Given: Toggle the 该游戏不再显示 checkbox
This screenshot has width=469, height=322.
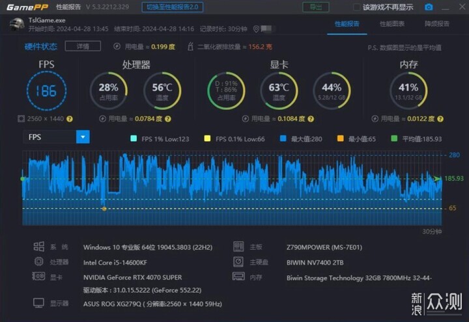Looking at the screenshot, I should pos(356,7).
